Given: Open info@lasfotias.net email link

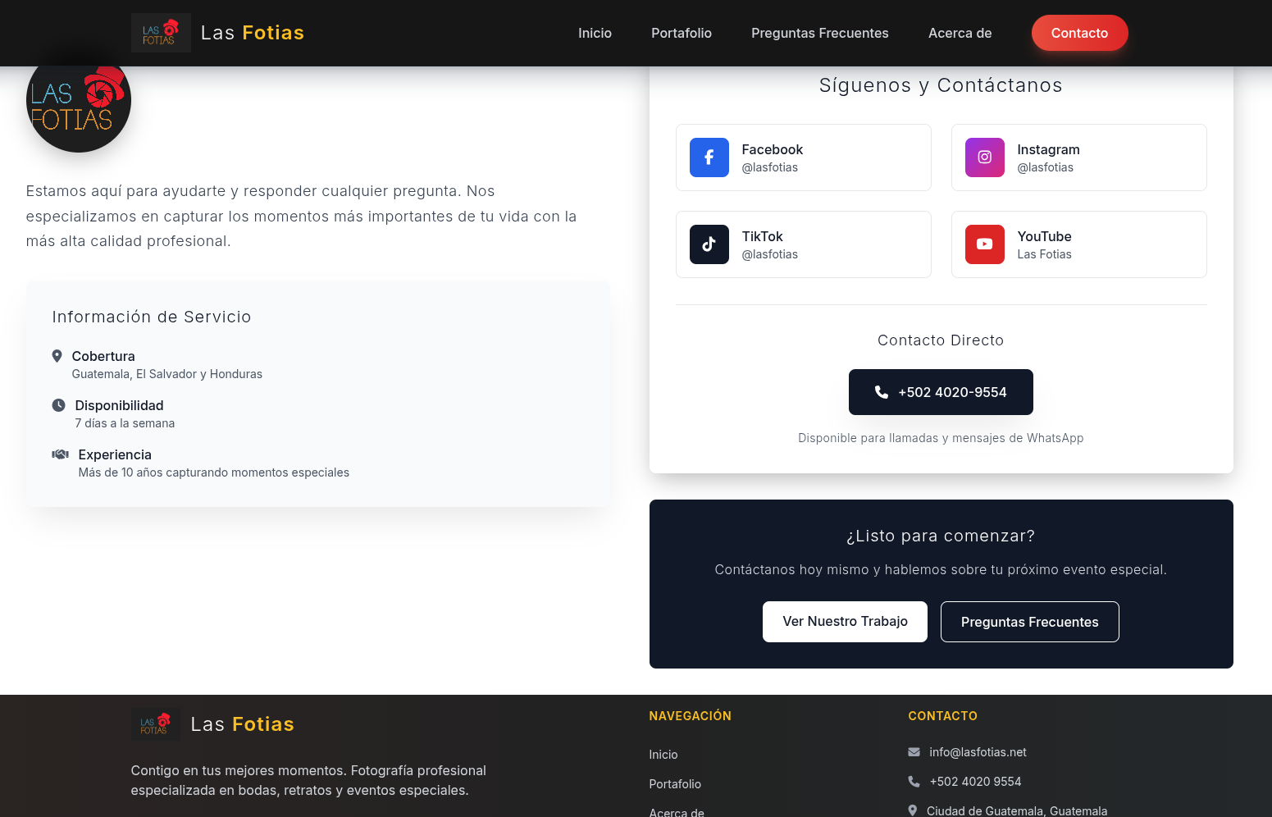Looking at the screenshot, I should point(978,752).
